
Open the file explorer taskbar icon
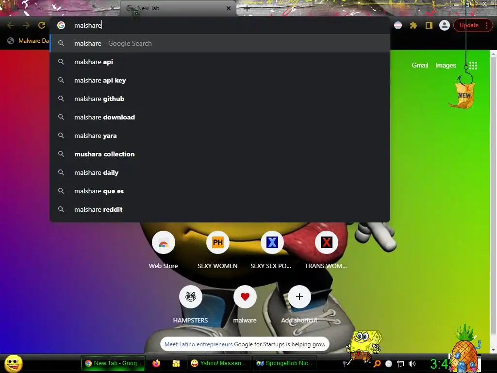point(176,363)
